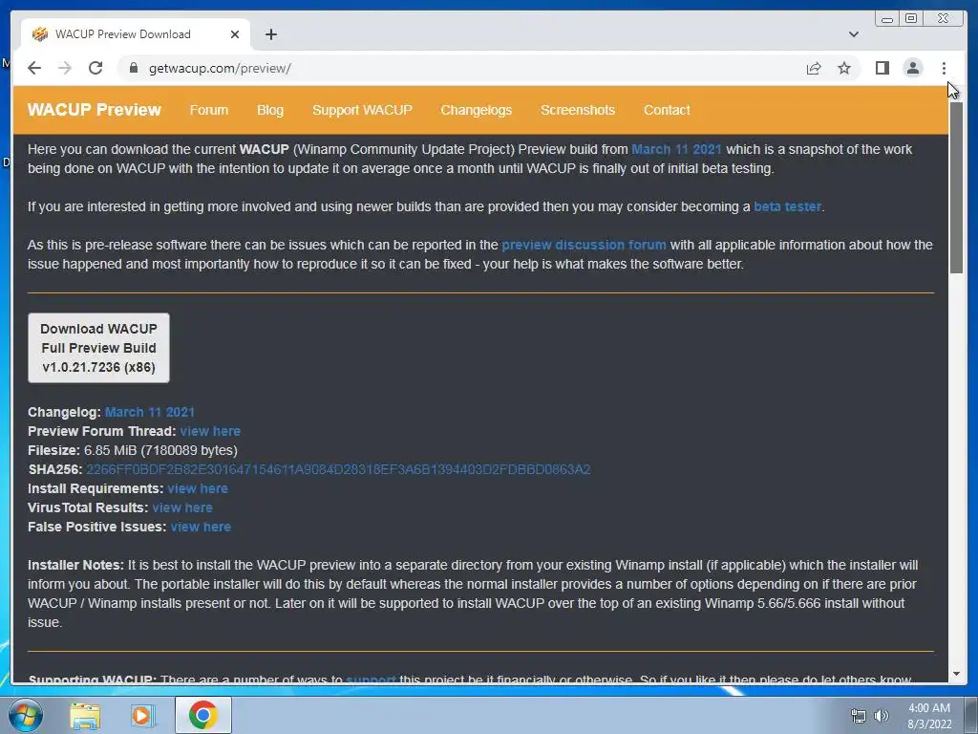Click the scrollbar down arrow
Screen dimensions: 978x734
tap(956, 674)
